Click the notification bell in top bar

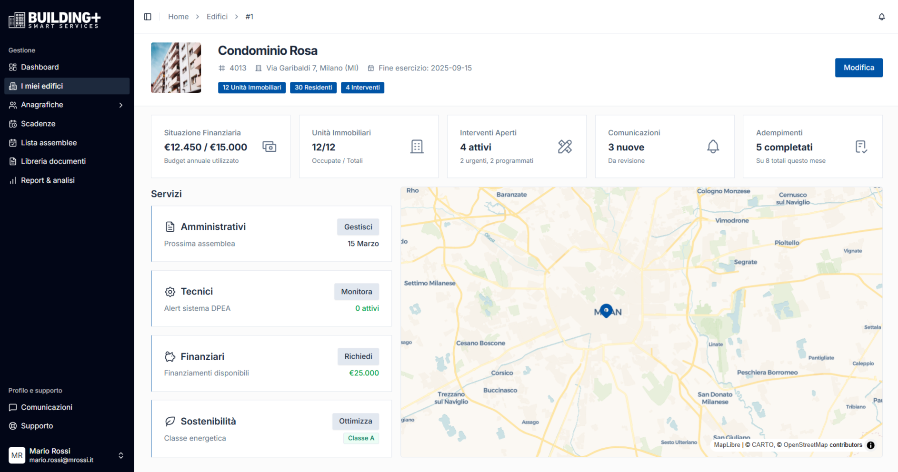[881, 17]
